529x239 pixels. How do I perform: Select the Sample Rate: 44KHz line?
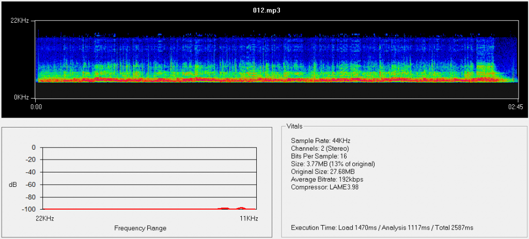pyautogui.click(x=320, y=140)
